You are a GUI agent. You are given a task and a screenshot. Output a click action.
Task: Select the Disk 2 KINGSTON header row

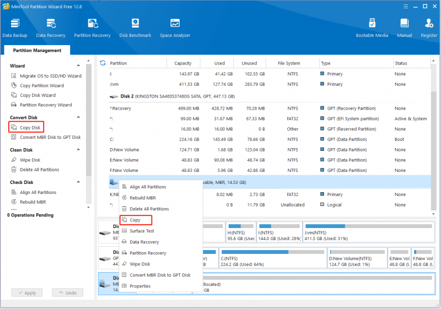coord(270,96)
